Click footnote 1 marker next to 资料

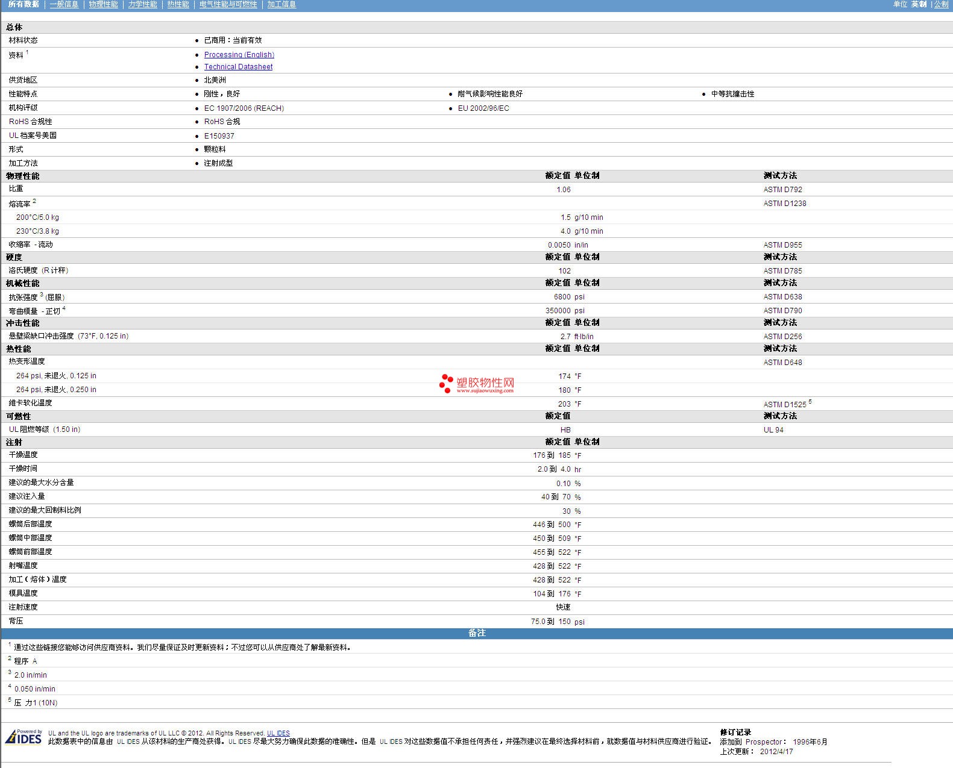tap(27, 52)
